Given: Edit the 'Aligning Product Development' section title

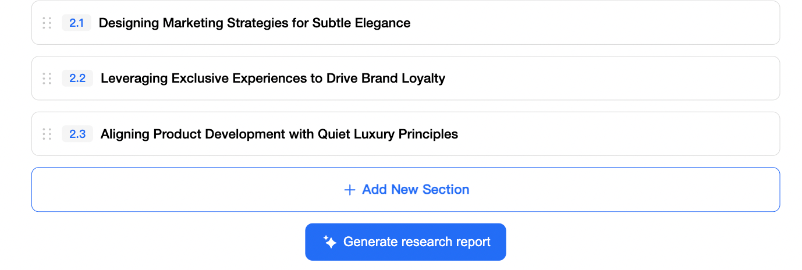Looking at the screenshot, I should (x=279, y=134).
